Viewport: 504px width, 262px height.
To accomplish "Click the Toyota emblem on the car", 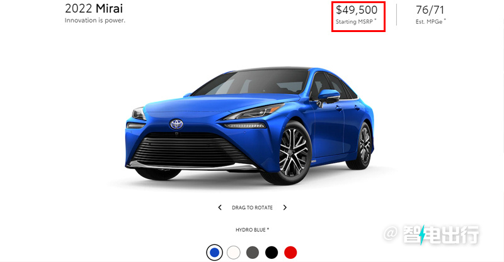I will point(176,124).
